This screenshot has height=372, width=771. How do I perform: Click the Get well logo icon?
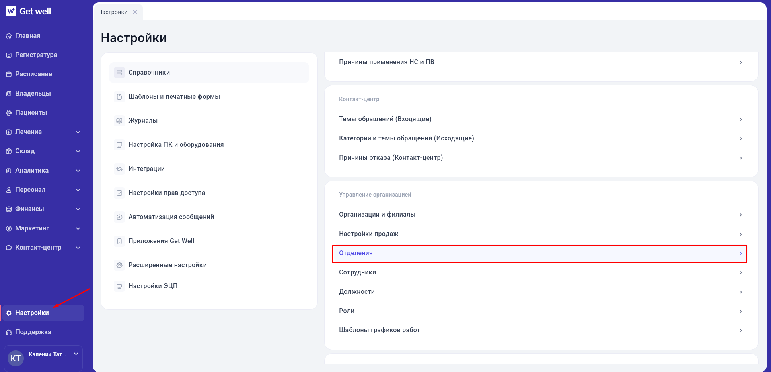[11, 11]
